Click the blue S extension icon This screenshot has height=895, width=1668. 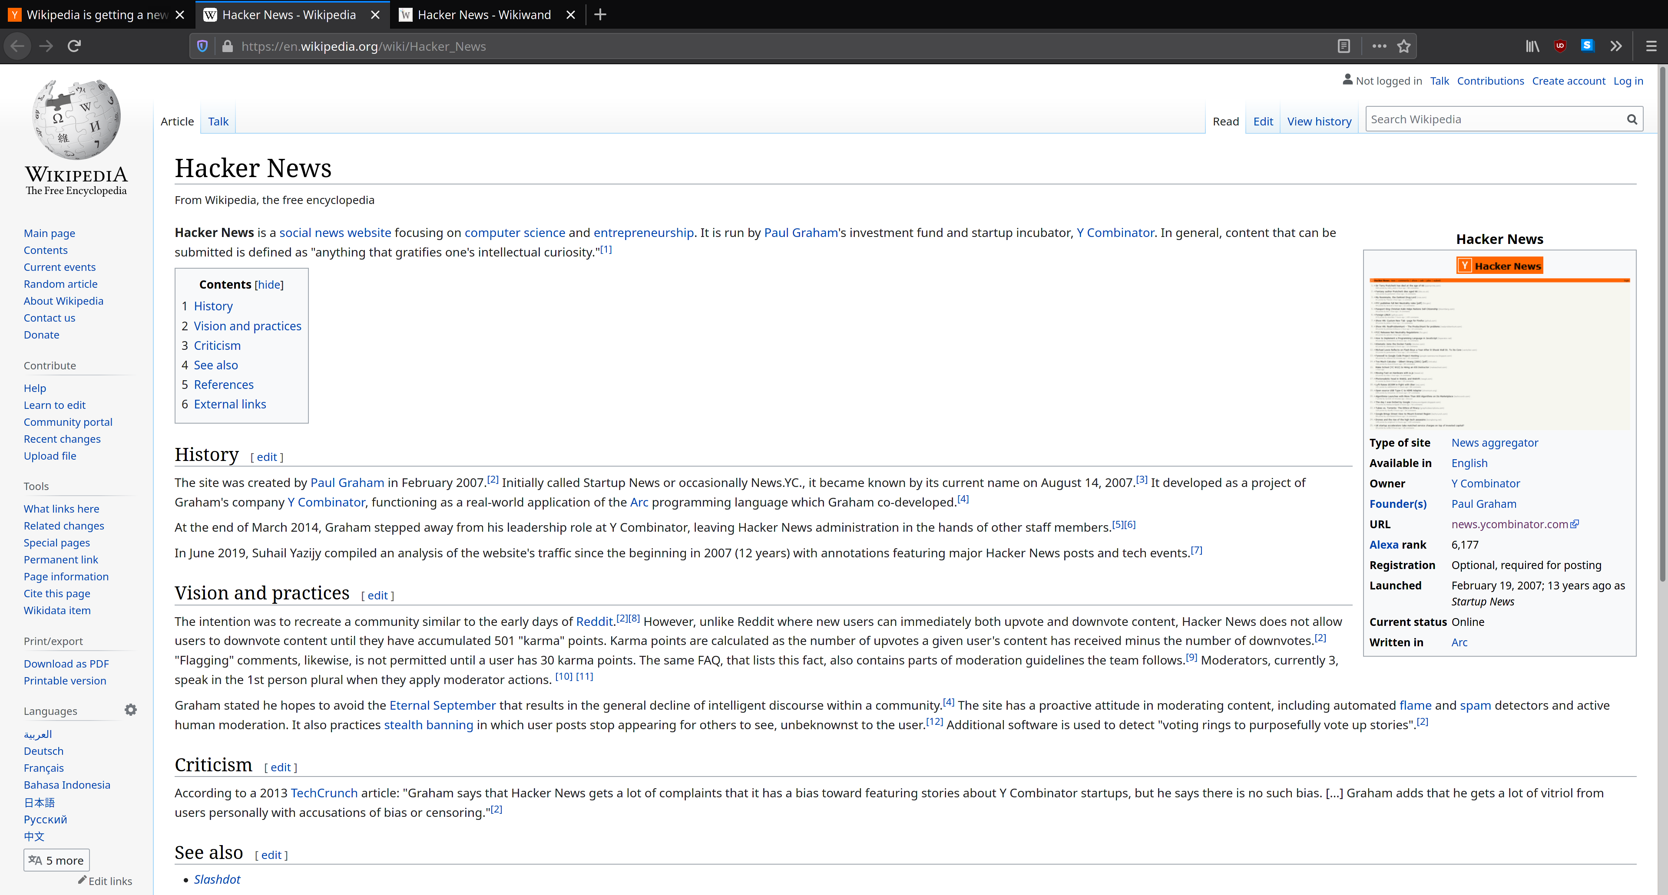pos(1587,45)
